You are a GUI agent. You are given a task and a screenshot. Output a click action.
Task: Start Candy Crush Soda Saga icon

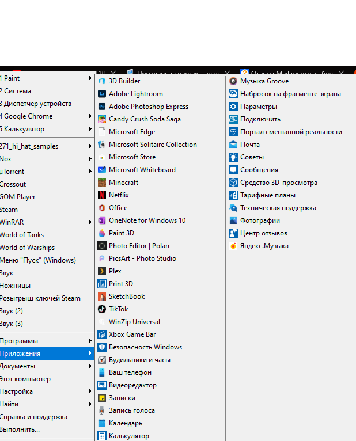coord(101,119)
